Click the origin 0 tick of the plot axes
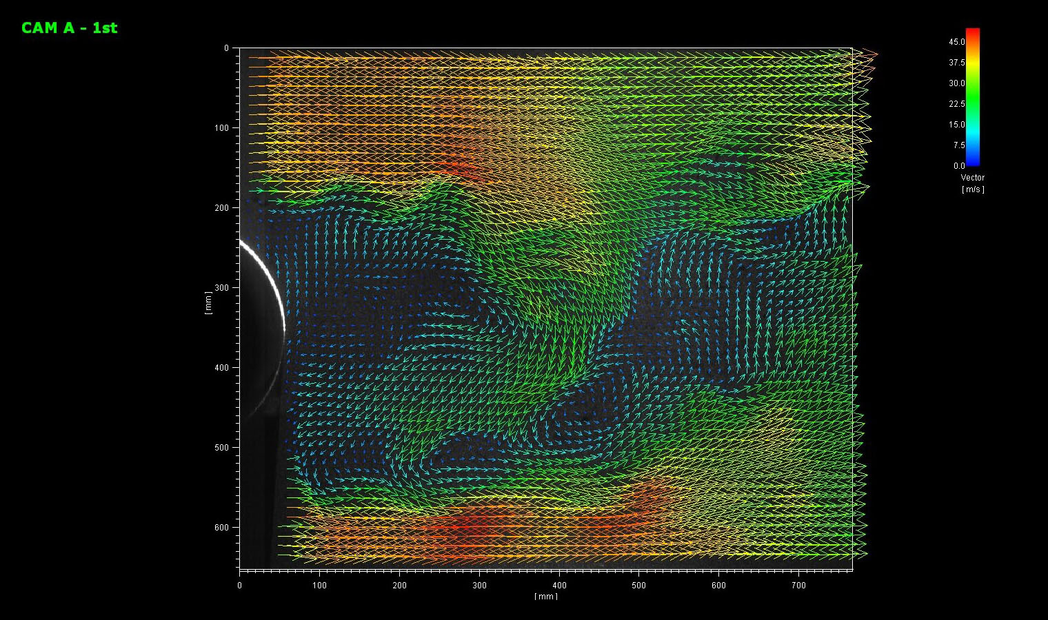Viewport: 1048px width, 620px height. [239, 585]
